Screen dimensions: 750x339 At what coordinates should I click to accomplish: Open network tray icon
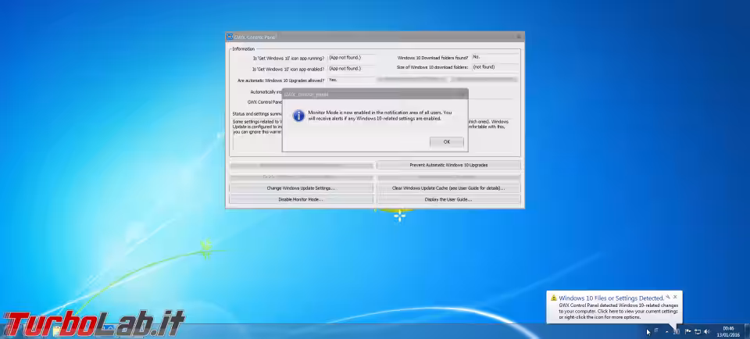click(x=698, y=332)
